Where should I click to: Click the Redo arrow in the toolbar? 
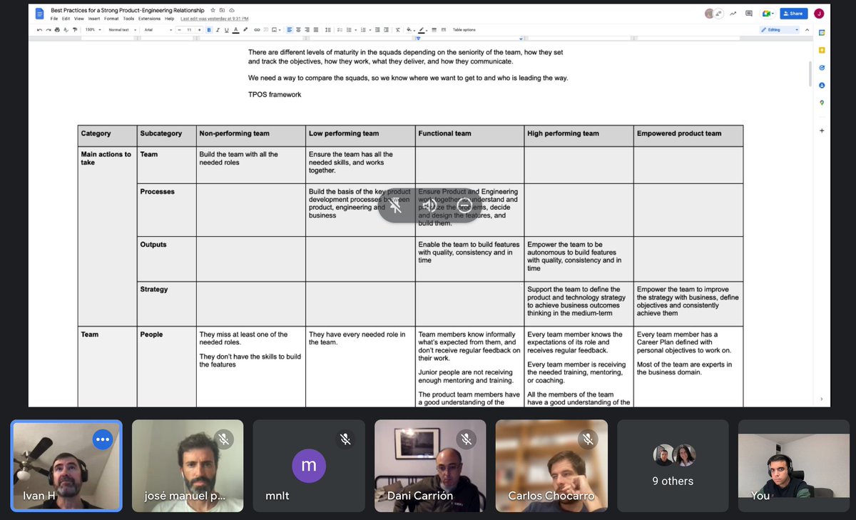point(49,30)
